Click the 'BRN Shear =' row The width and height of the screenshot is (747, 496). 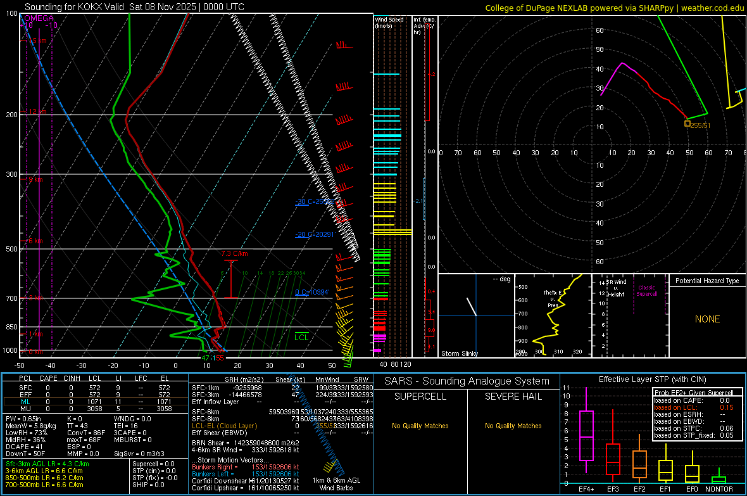(246, 443)
